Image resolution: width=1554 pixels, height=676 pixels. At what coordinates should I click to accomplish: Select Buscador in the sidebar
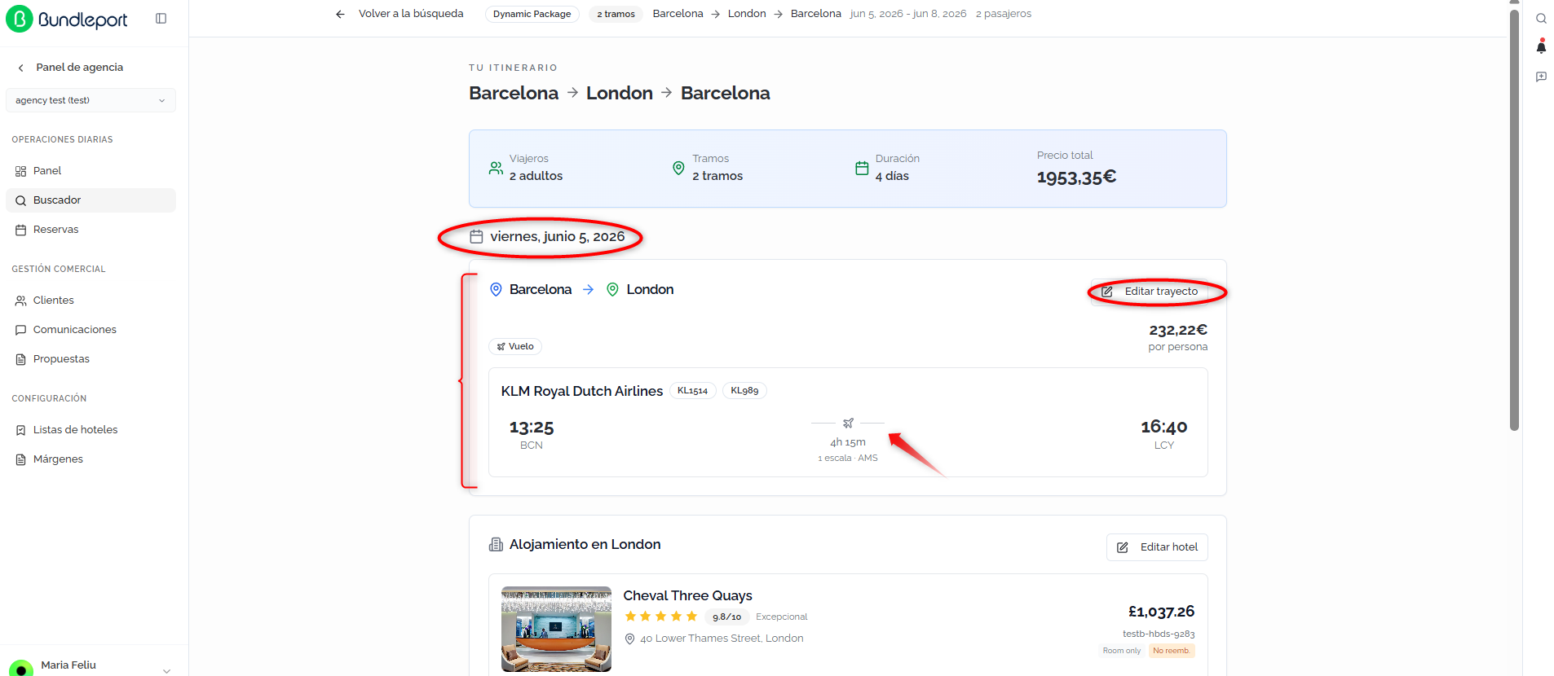pyautogui.click(x=91, y=200)
